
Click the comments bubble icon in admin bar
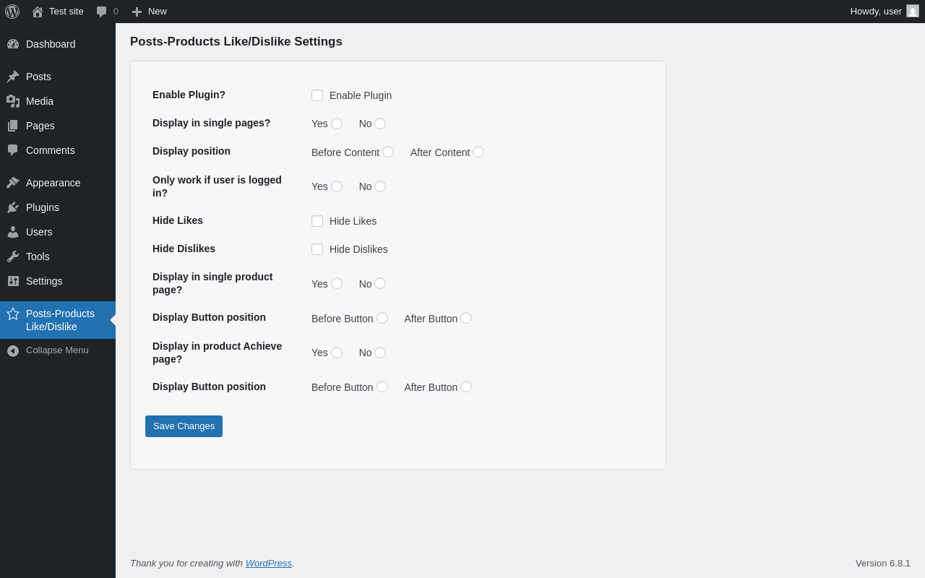(102, 12)
